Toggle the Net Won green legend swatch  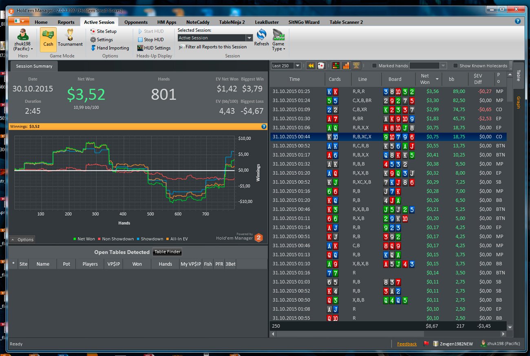pyautogui.click(x=75, y=239)
